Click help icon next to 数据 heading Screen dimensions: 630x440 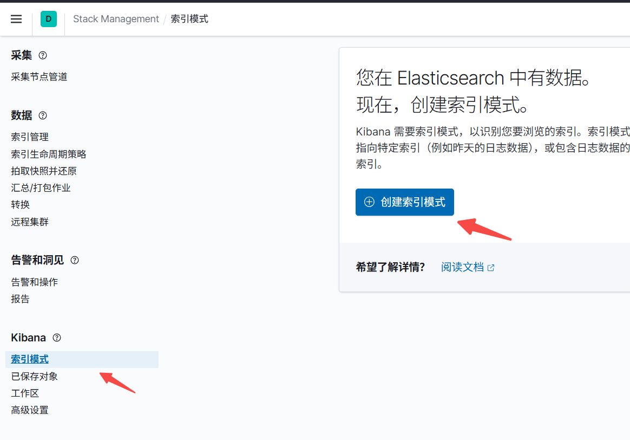point(43,116)
